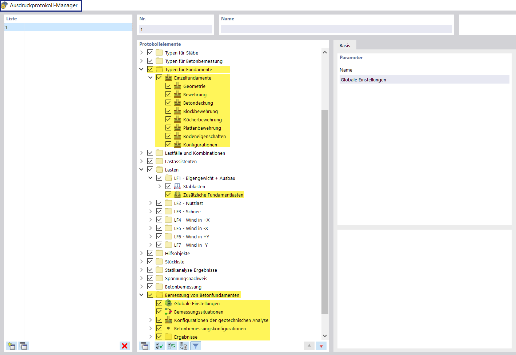Click the database list icon in tree toolbar

[x=184, y=346]
